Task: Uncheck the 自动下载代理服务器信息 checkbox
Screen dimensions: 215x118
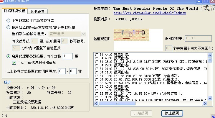Action: 14,63
